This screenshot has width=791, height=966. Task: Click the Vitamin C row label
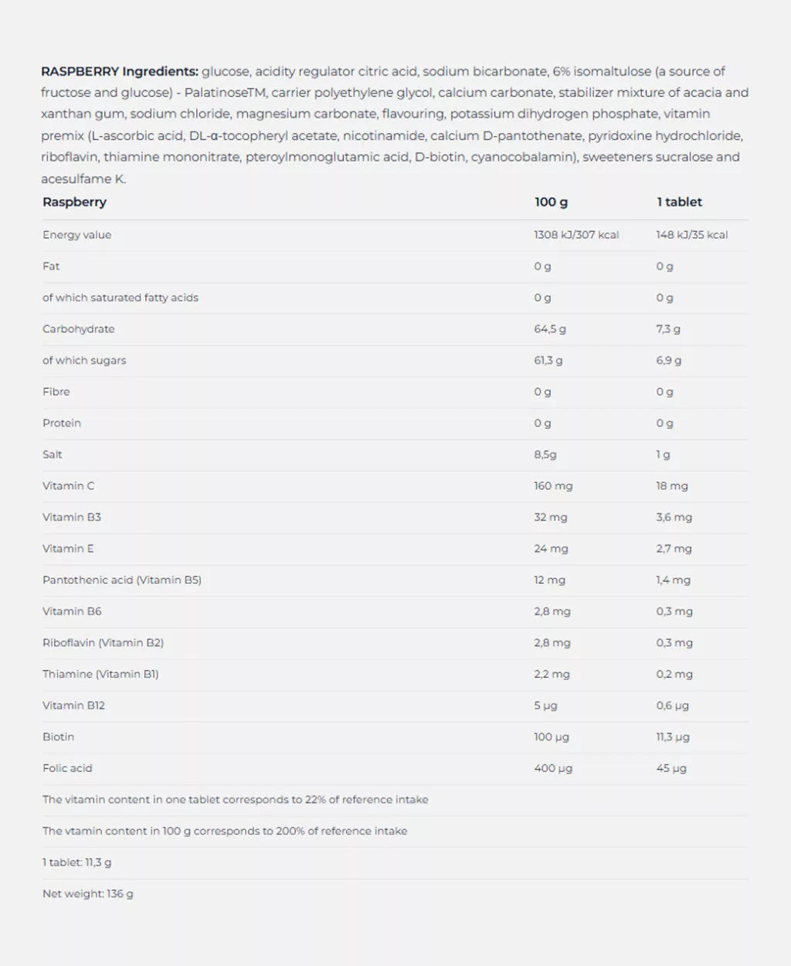(68, 486)
